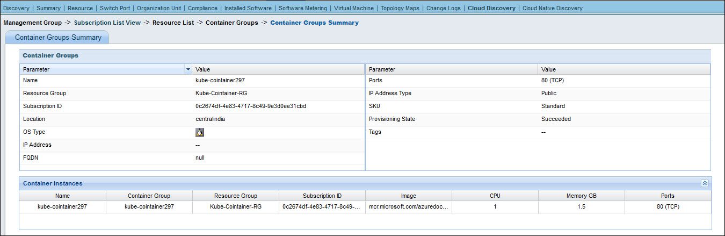Sort instances by CPU column header
Viewport: 725px width, 236px height.
495,196
